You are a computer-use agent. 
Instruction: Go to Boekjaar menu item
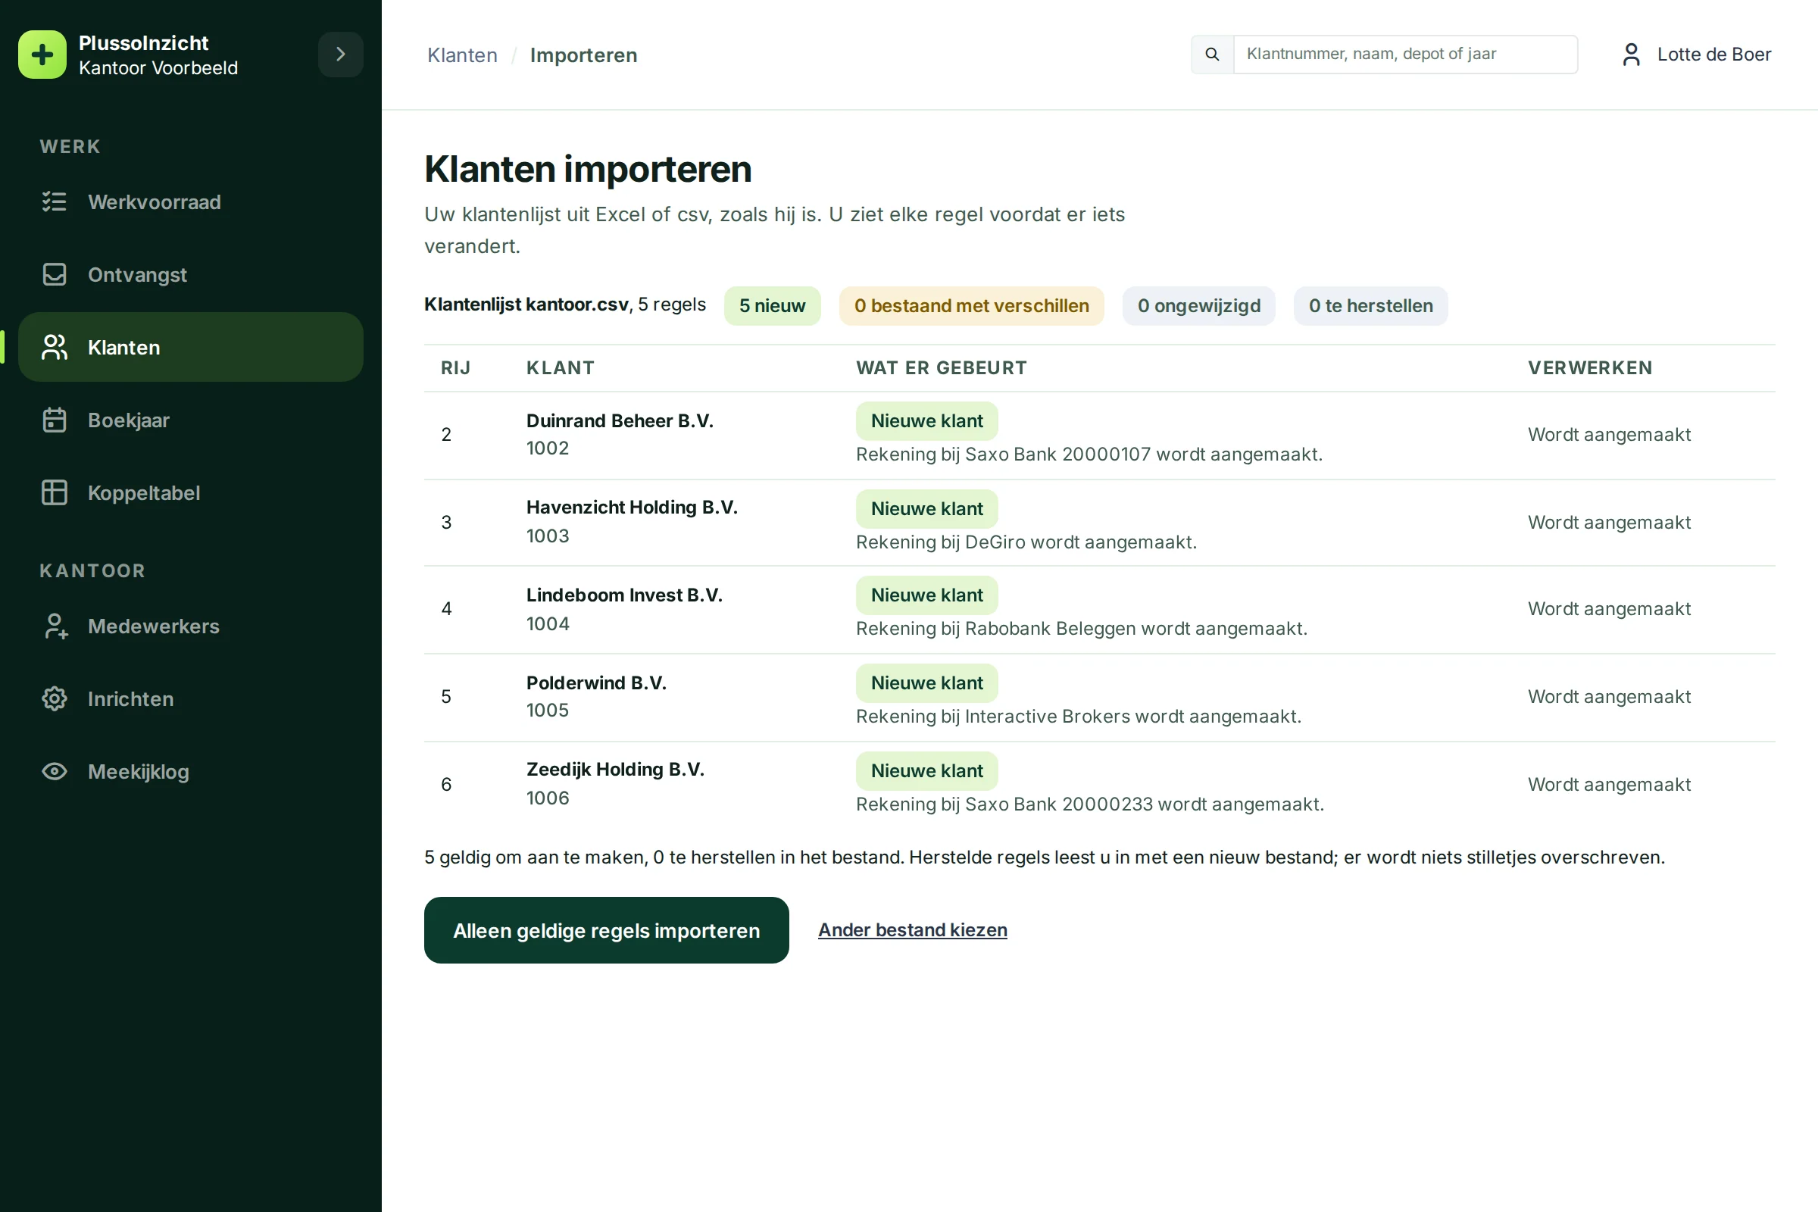191,420
